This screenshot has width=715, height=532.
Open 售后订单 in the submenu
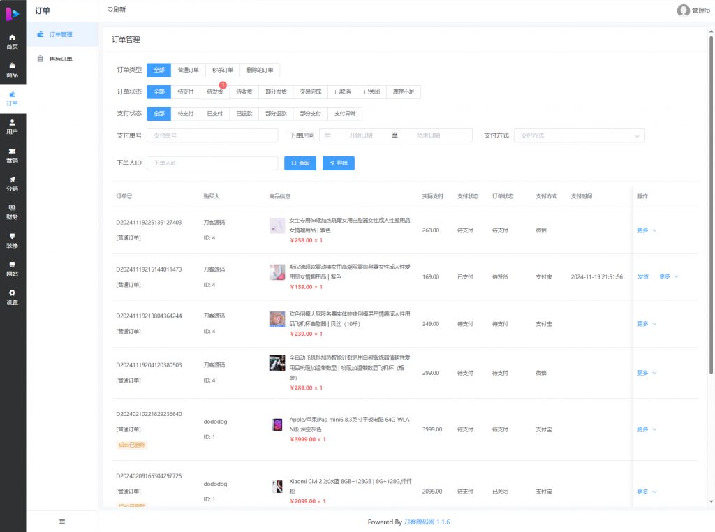[x=61, y=59]
